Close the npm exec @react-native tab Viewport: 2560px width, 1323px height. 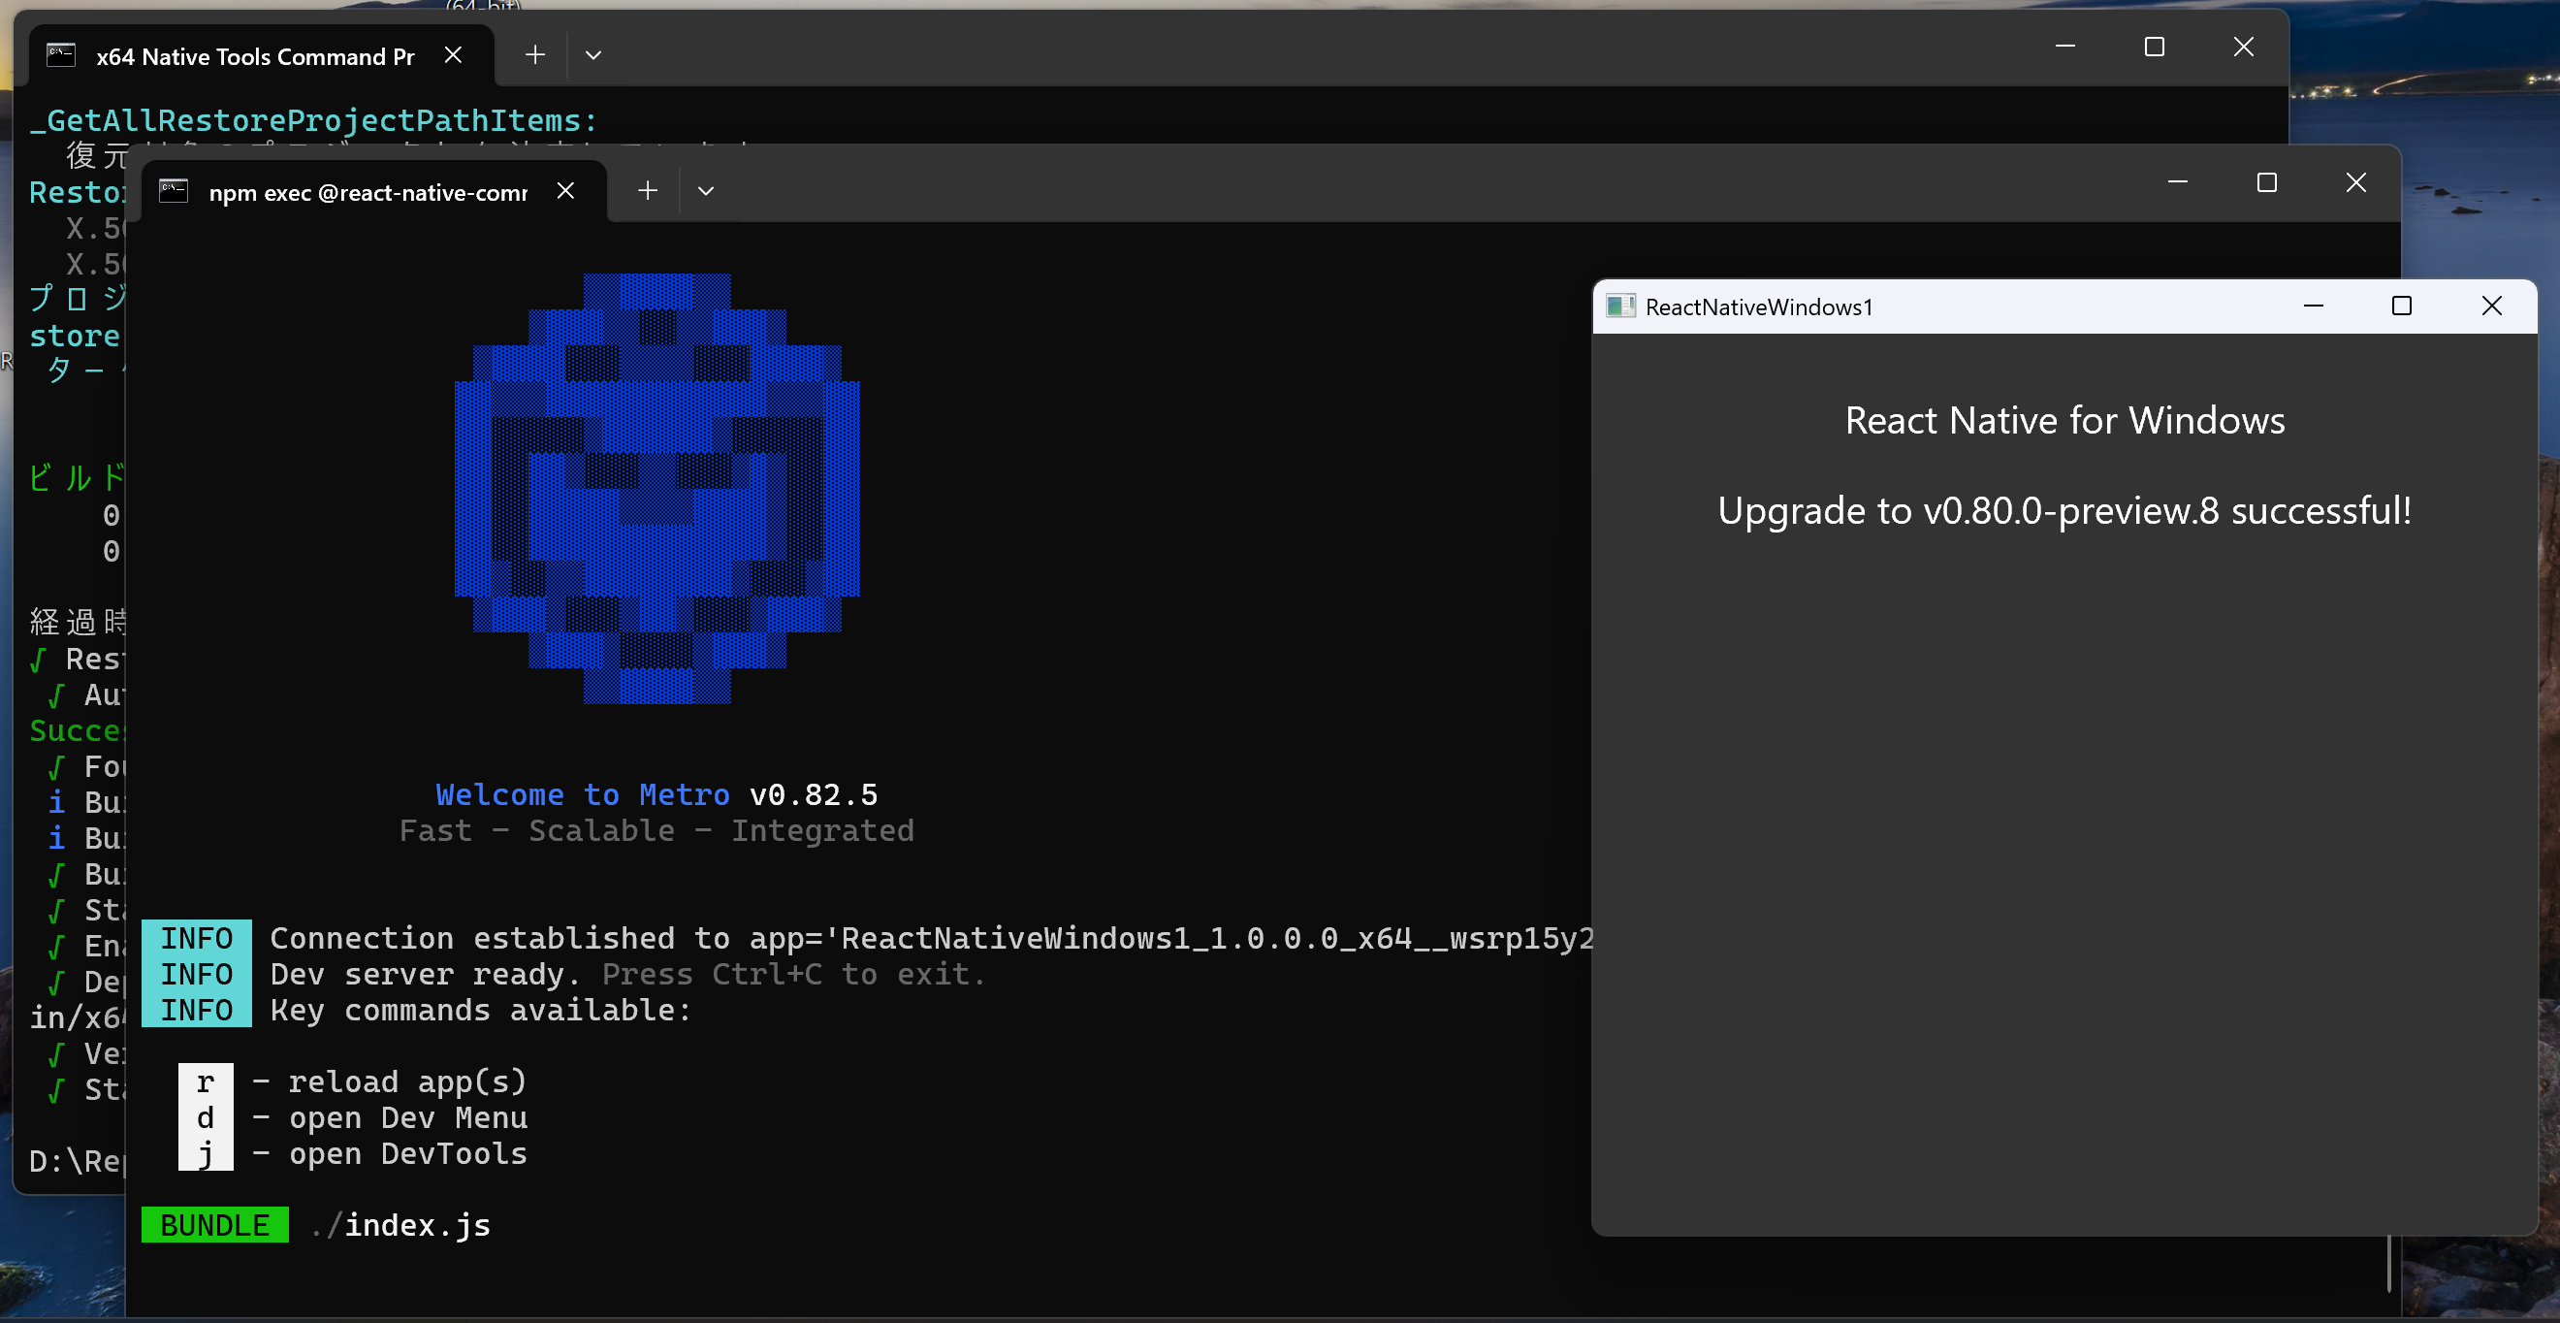point(565,191)
